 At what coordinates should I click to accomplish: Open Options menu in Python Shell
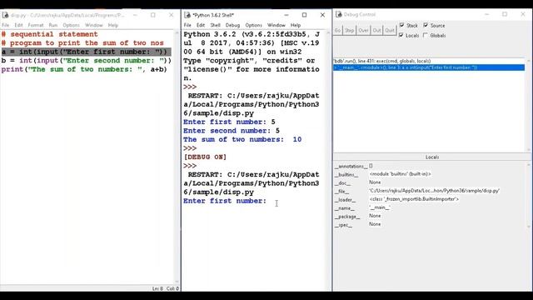pos(253,25)
